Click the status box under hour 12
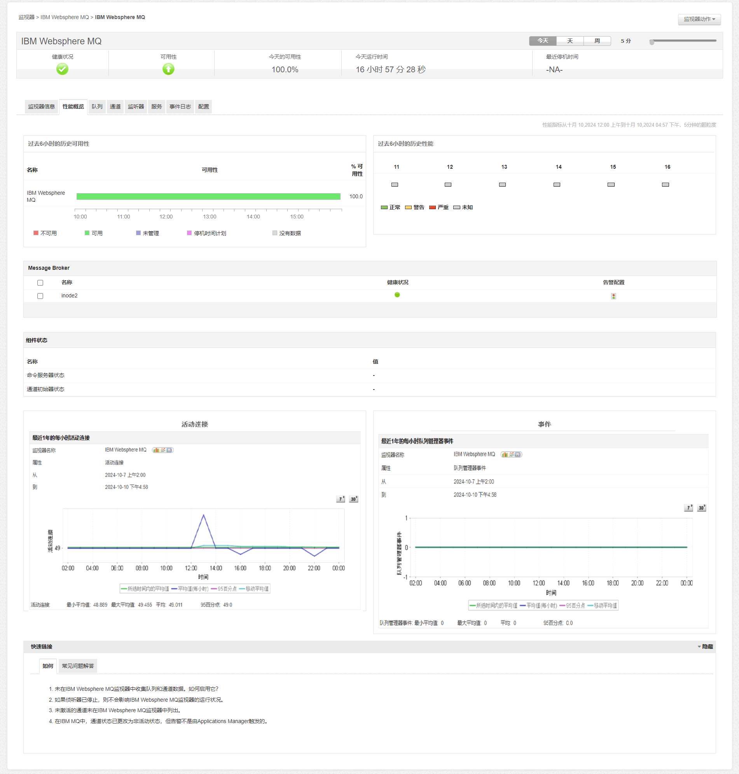This screenshot has width=739, height=774. 448,185
